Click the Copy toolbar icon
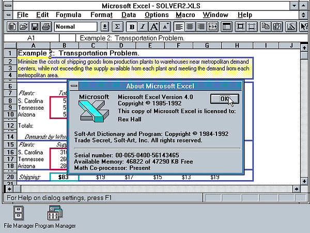The height and width of the screenshot is (233, 310). pyautogui.click(x=266, y=26)
